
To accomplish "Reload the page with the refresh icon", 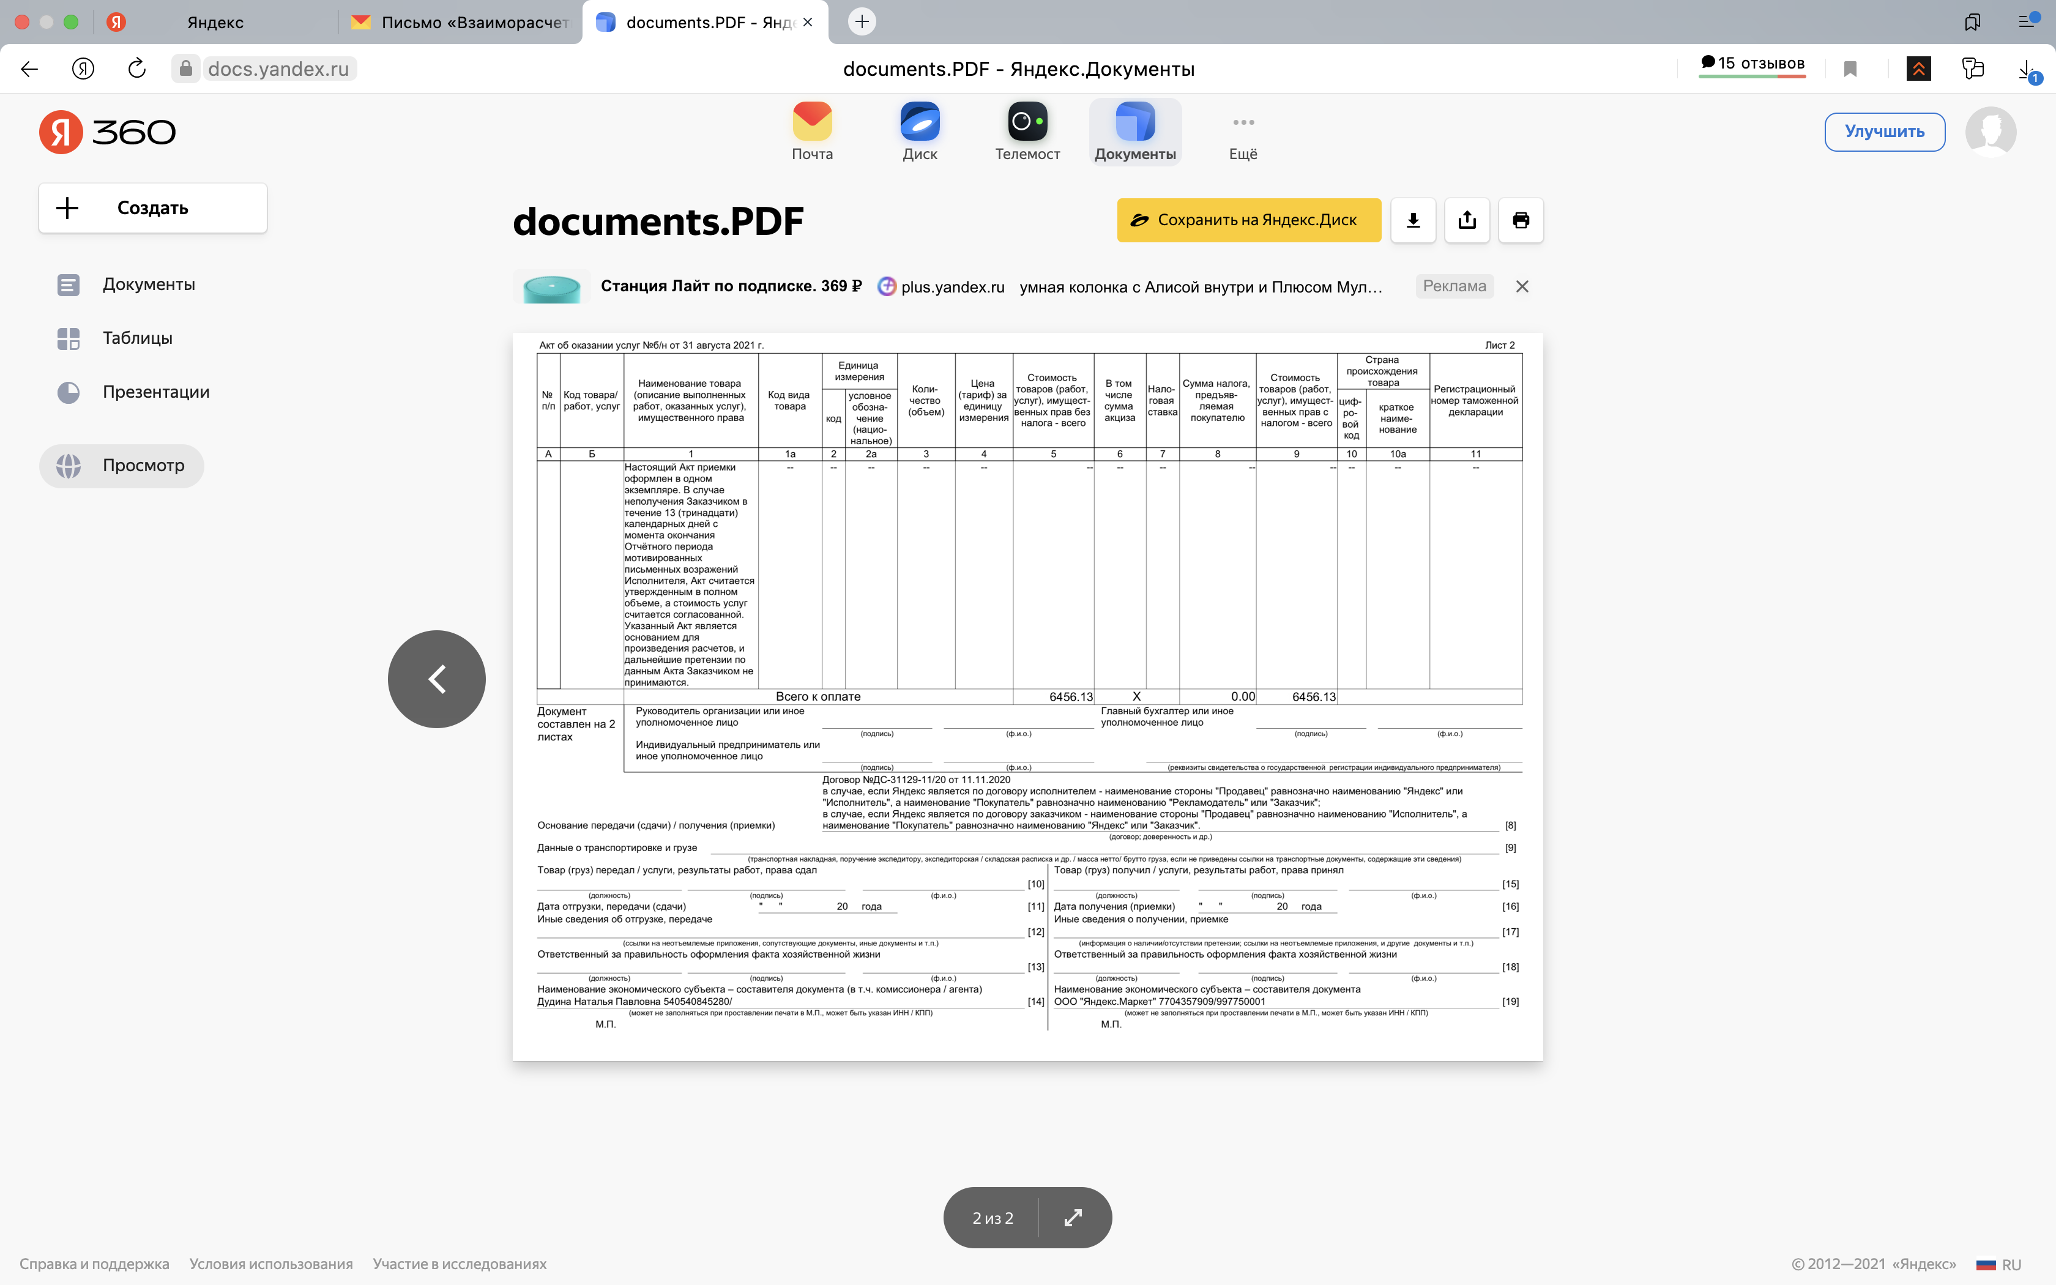I will 137,69.
